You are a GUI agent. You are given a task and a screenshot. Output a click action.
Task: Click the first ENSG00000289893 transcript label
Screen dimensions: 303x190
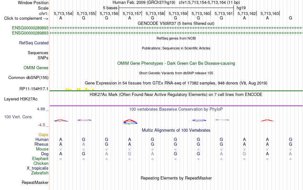[30, 28]
